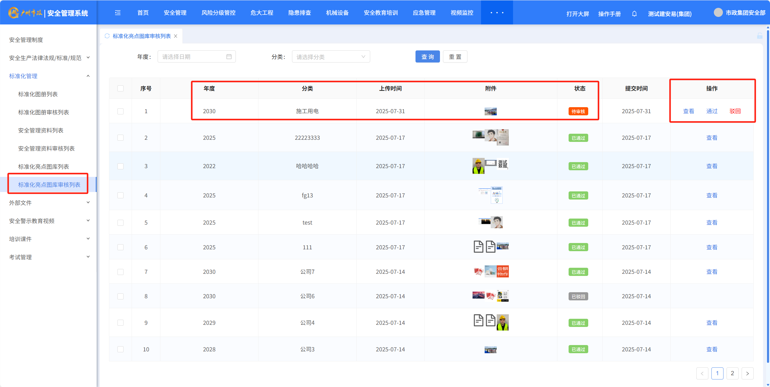Click the lock icon at top right

(x=759, y=36)
